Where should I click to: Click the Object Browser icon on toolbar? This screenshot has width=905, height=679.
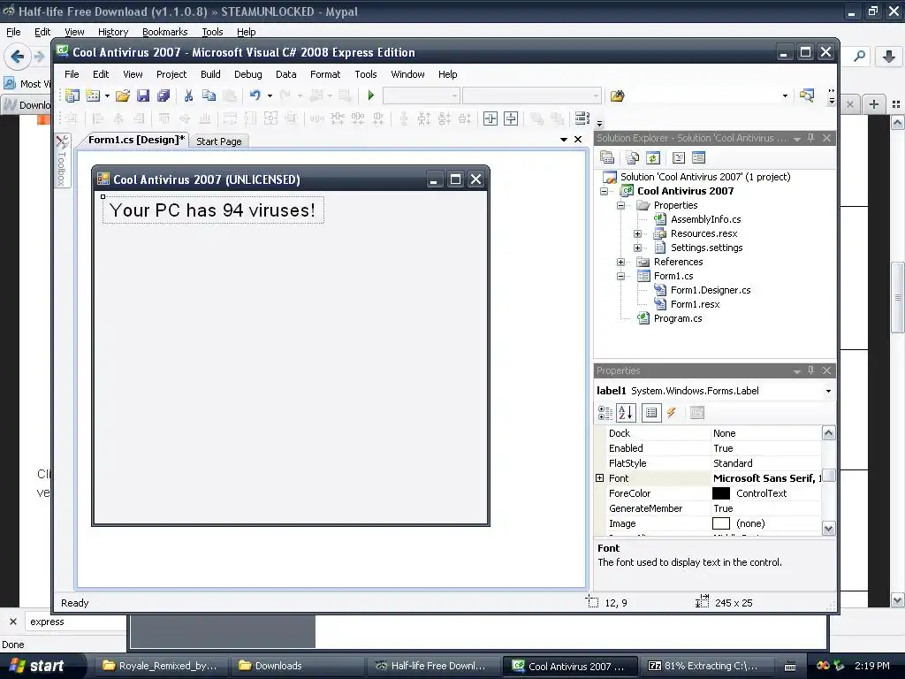point(807,95)
